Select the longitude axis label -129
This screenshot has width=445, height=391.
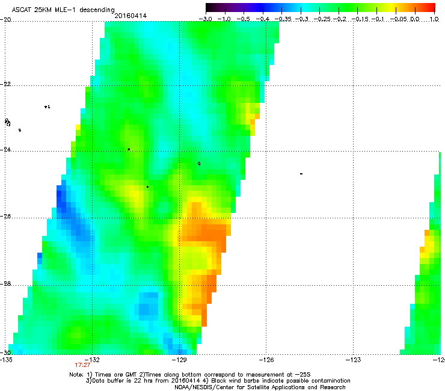[179, 360]
